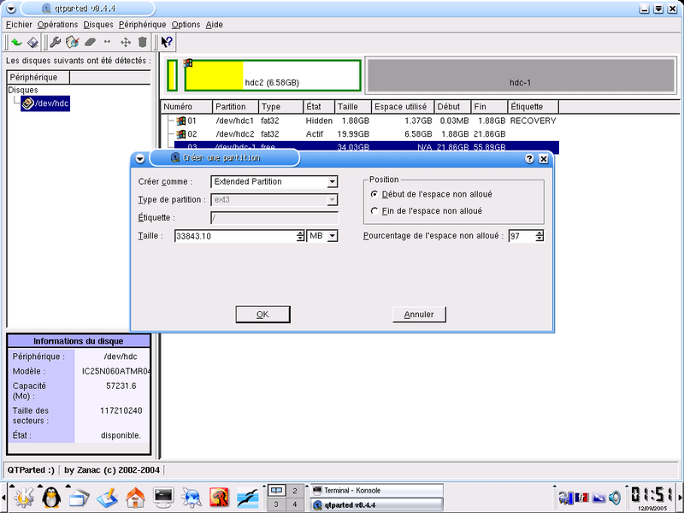Increase Taille value with spinner up arrow
684x513 pixels.
[300, 233]
